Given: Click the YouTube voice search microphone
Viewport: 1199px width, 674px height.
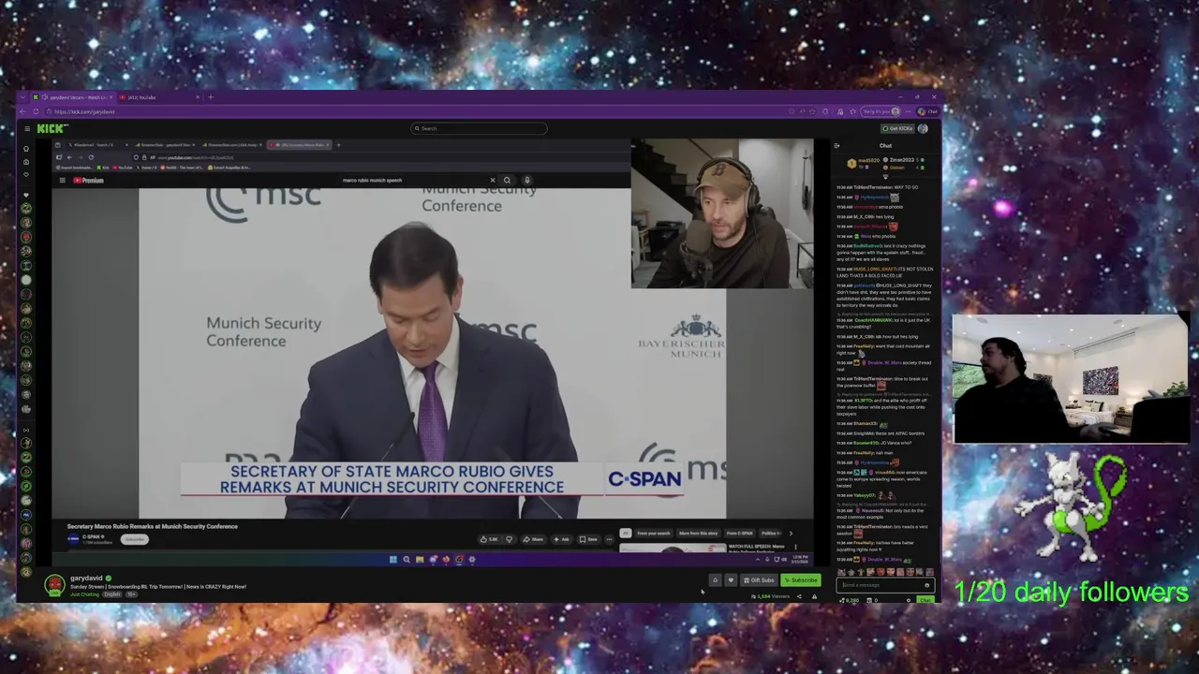Looking at the screenshot, I should pyautogui.click(x=526, y=180).
